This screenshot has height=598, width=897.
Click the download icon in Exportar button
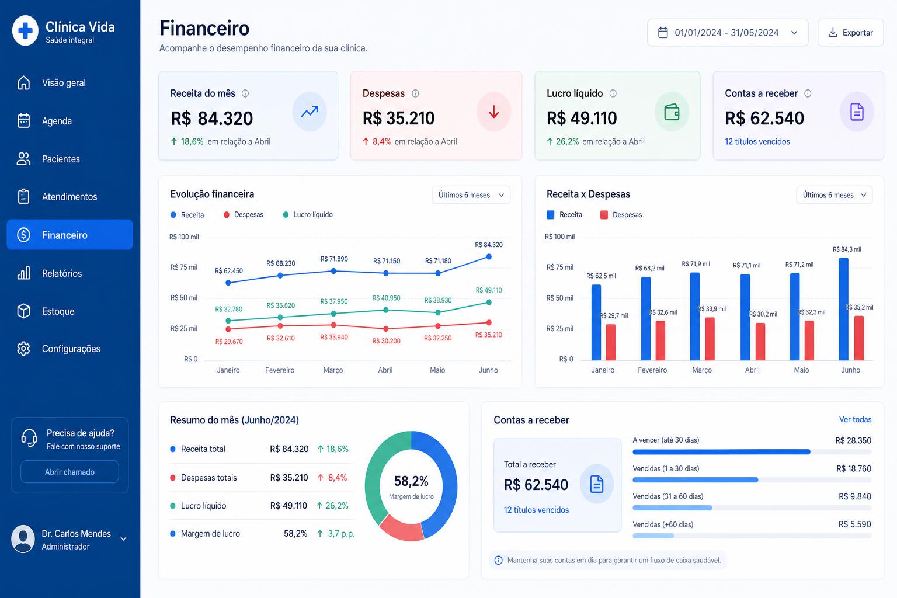pos(833,33)
